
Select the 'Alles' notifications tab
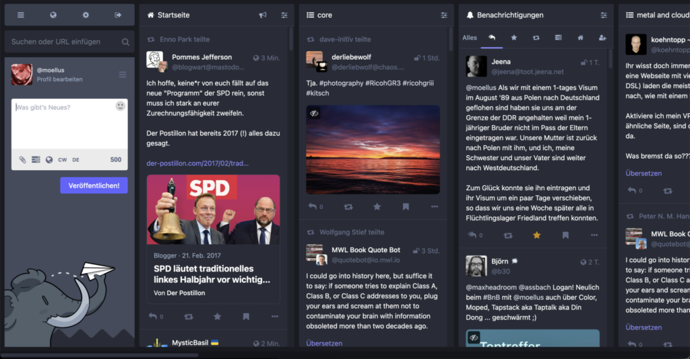point(470,38)
